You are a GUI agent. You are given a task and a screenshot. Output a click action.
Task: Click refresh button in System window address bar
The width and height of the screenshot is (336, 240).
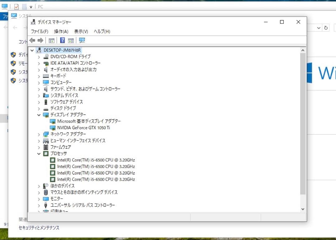coord(326,28)
